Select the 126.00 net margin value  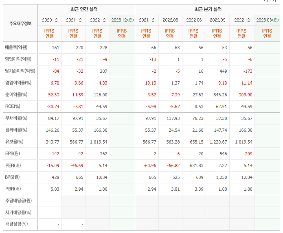100,95
